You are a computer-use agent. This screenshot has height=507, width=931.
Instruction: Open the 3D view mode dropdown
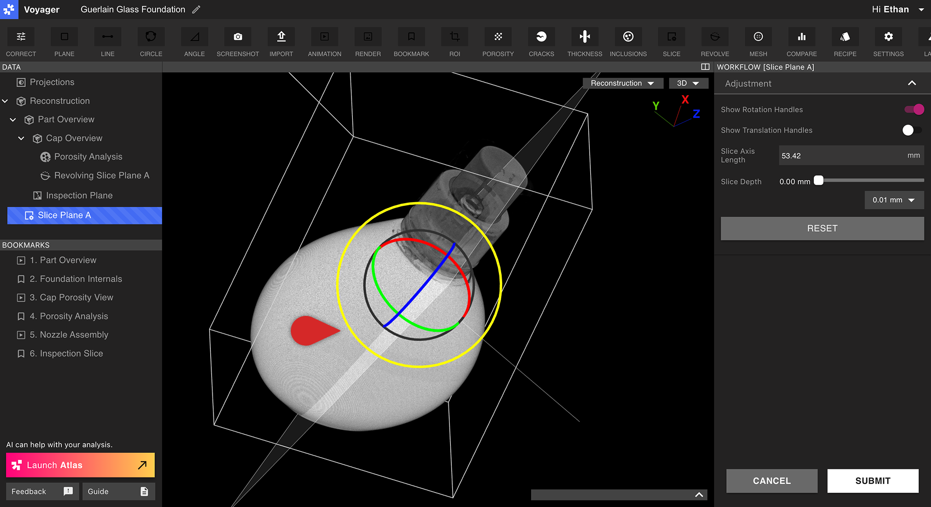688,83
